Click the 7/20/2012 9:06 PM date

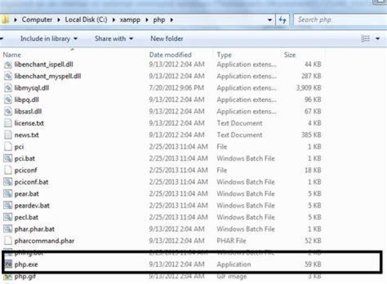(x=176, y=88)
